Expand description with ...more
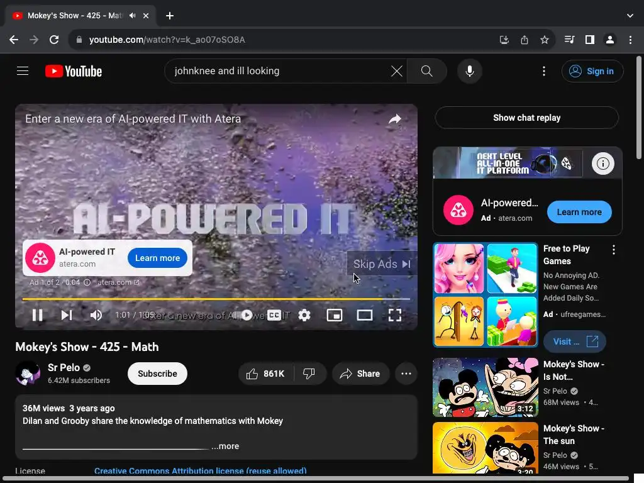Screen dimensions: 644x483 tap(225, 446)
